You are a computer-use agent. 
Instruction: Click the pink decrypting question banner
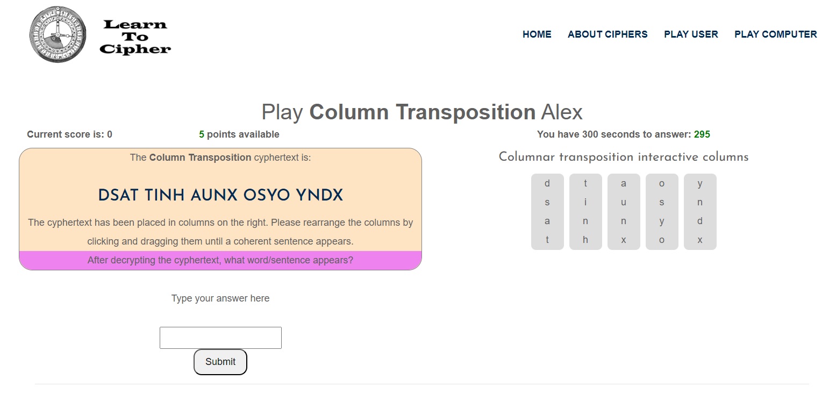(220, 261)
